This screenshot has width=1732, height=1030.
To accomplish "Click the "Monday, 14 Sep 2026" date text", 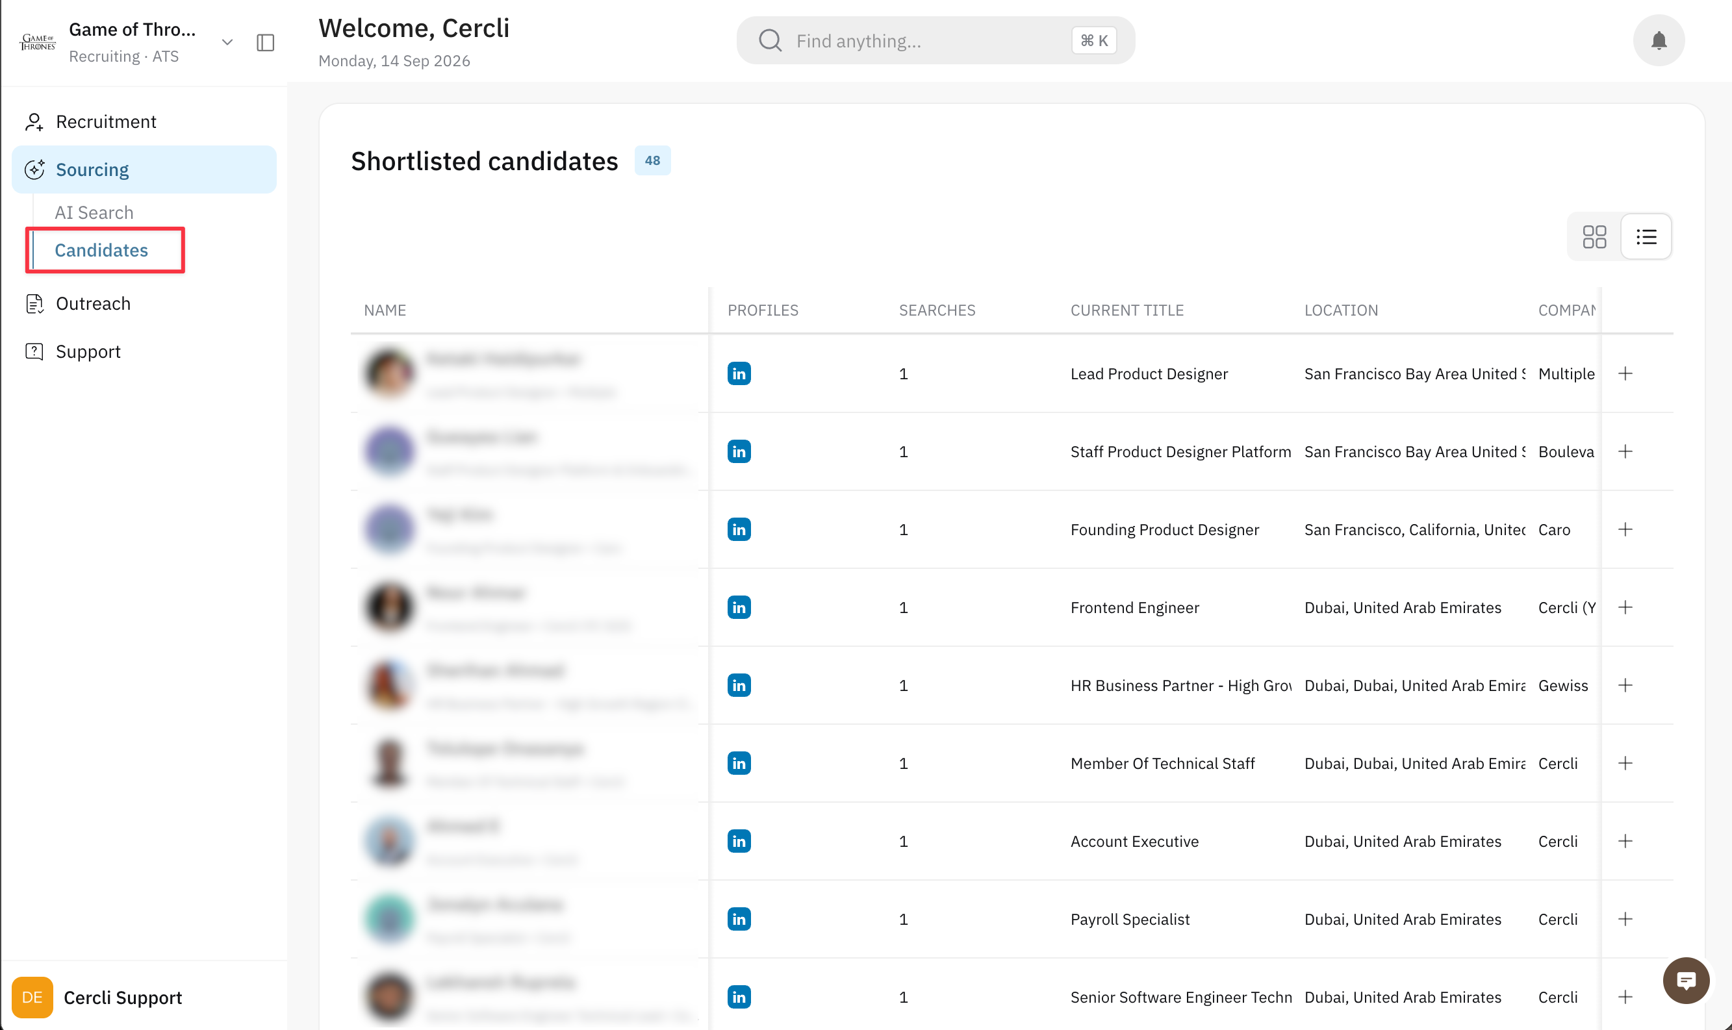I will tap(394, 61).
